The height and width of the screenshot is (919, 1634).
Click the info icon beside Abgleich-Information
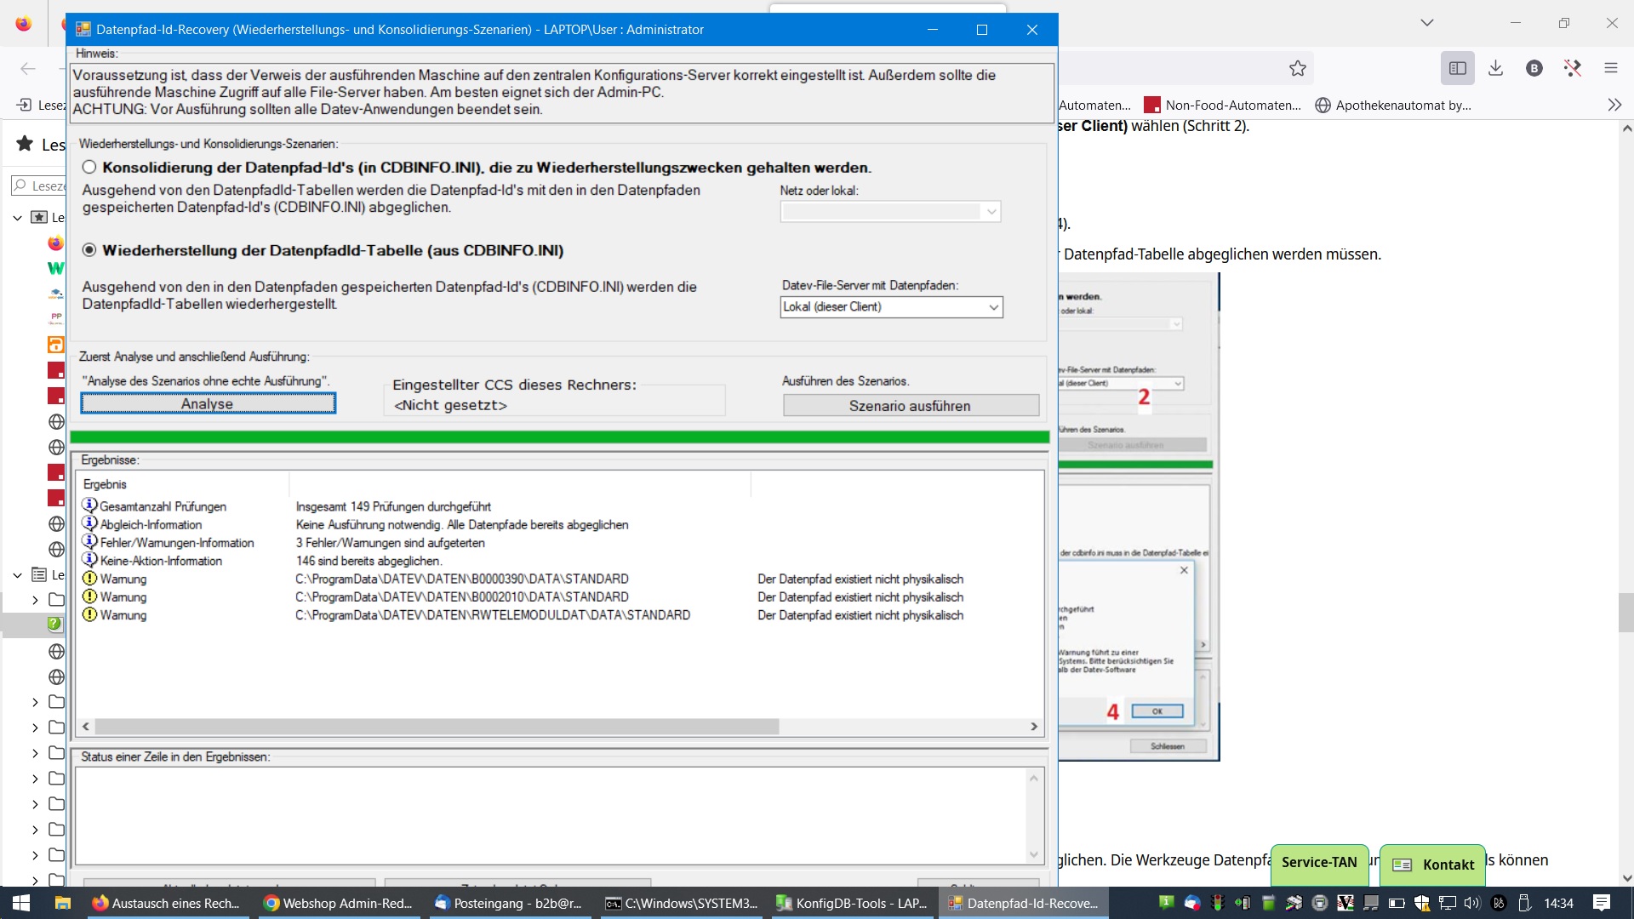[89, 524]
